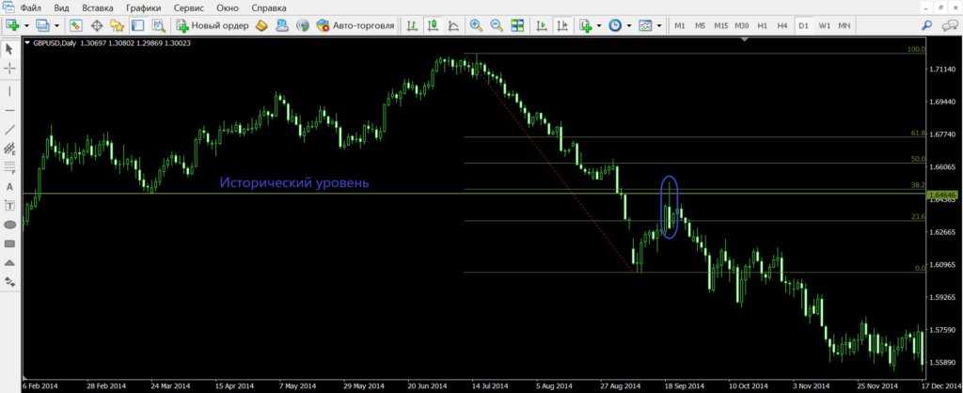Choose the Fibonacci Retracement tool
Screen dimensions: 963x393
pos(10,168)
